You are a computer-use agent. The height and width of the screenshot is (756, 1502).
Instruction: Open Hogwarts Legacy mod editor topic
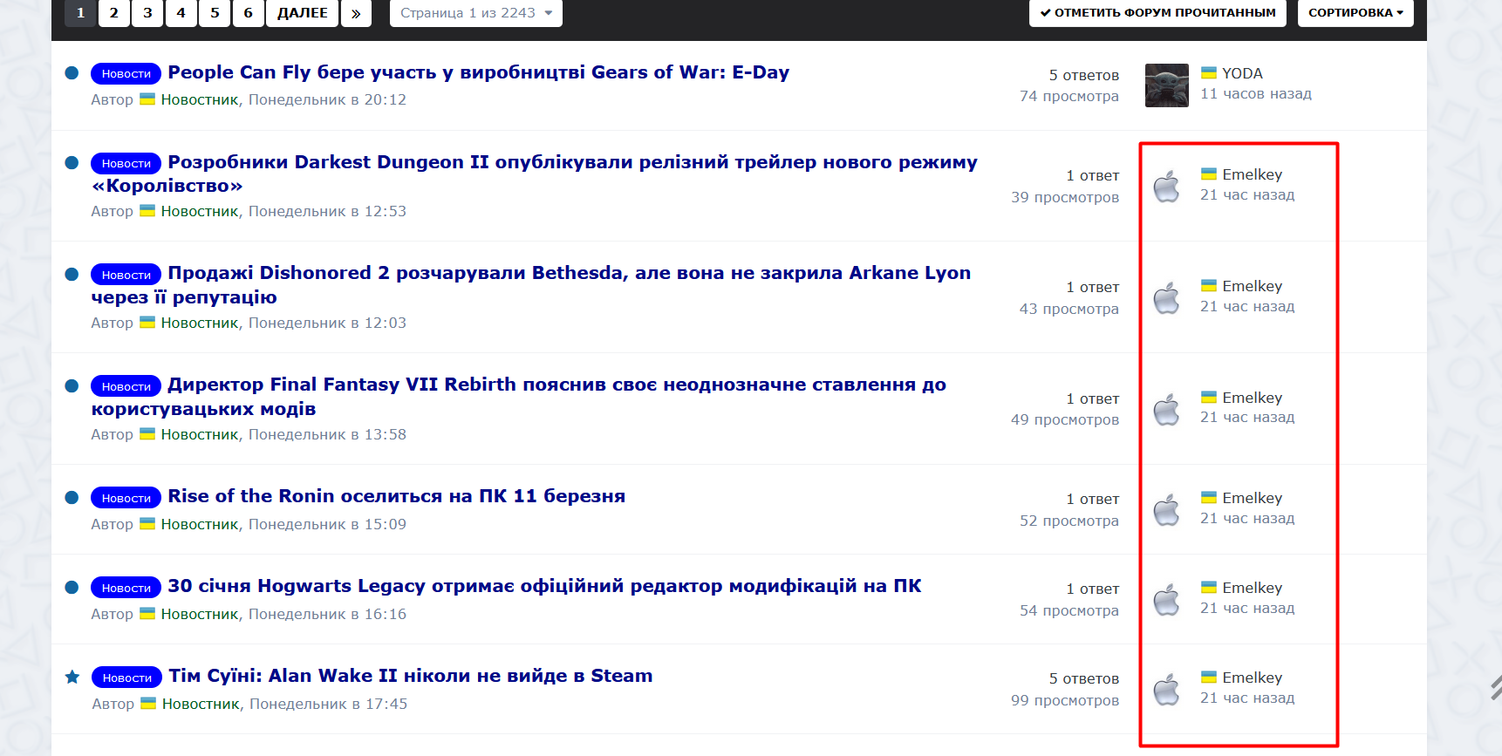pyautogui.click(x=544, y=586)
